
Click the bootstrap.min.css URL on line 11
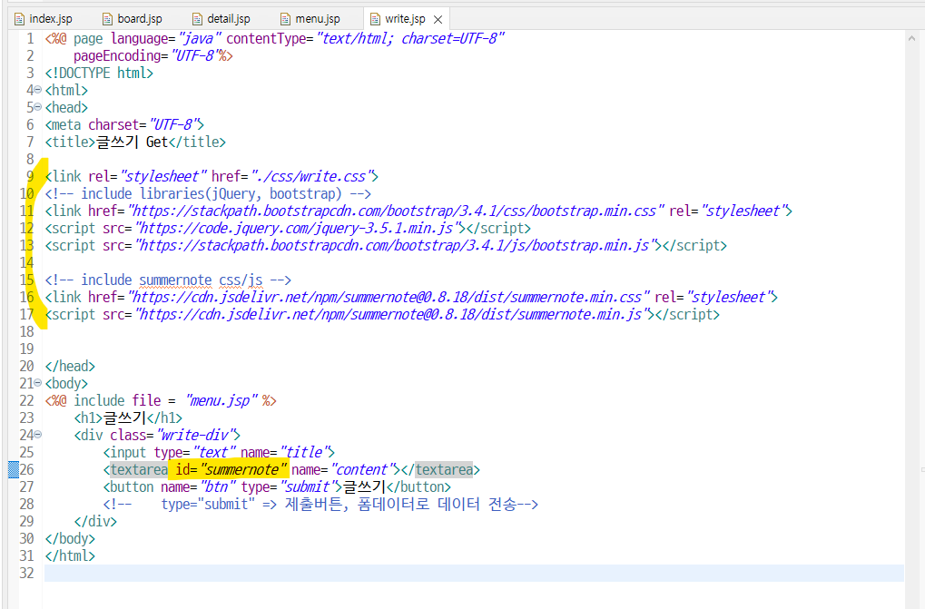click(x=396, y=211)
